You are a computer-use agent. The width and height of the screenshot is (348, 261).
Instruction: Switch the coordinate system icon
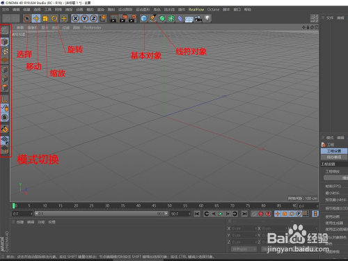103,18
